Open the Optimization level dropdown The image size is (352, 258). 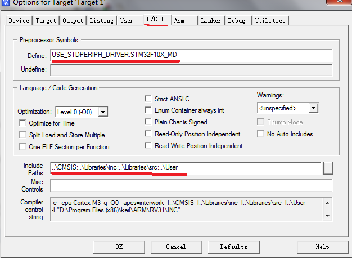coord(103,112)
